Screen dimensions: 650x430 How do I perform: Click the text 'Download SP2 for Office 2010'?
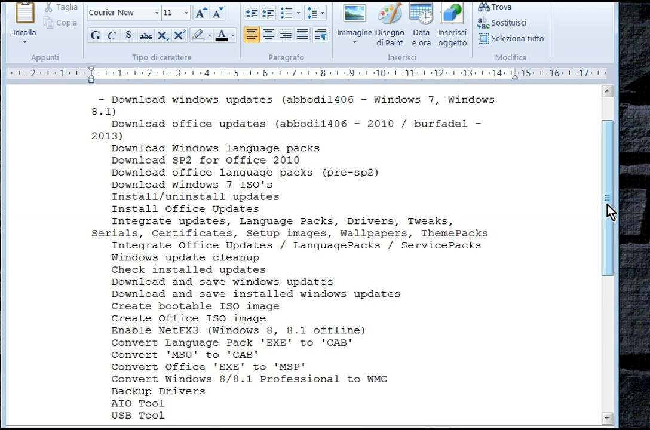[x=205, y=160]
